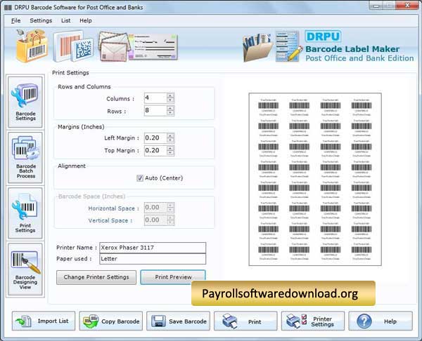The height and width of the screenshot is (341, 422).
Task: Click the Save Barcode button label
Action: (188, 321)
